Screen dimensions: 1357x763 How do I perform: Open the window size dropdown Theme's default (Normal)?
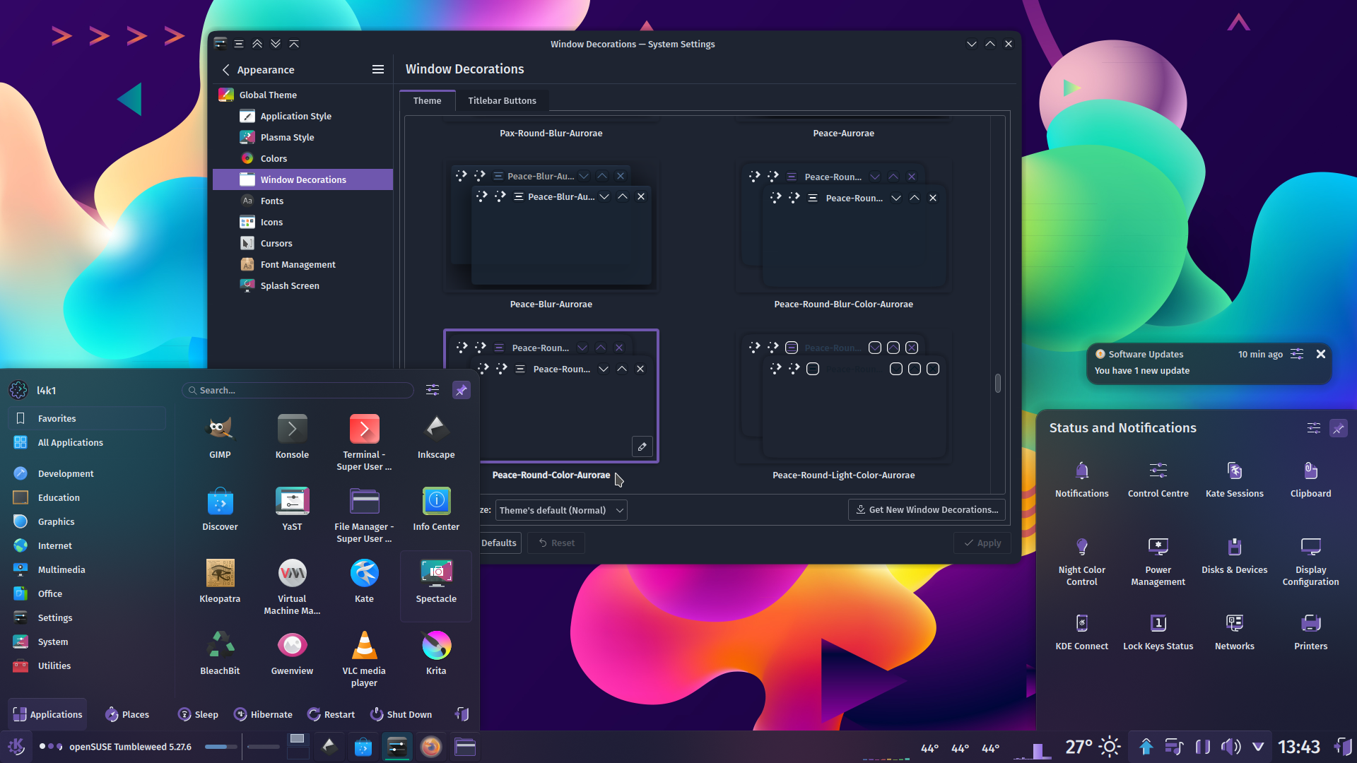click(561, 510)
